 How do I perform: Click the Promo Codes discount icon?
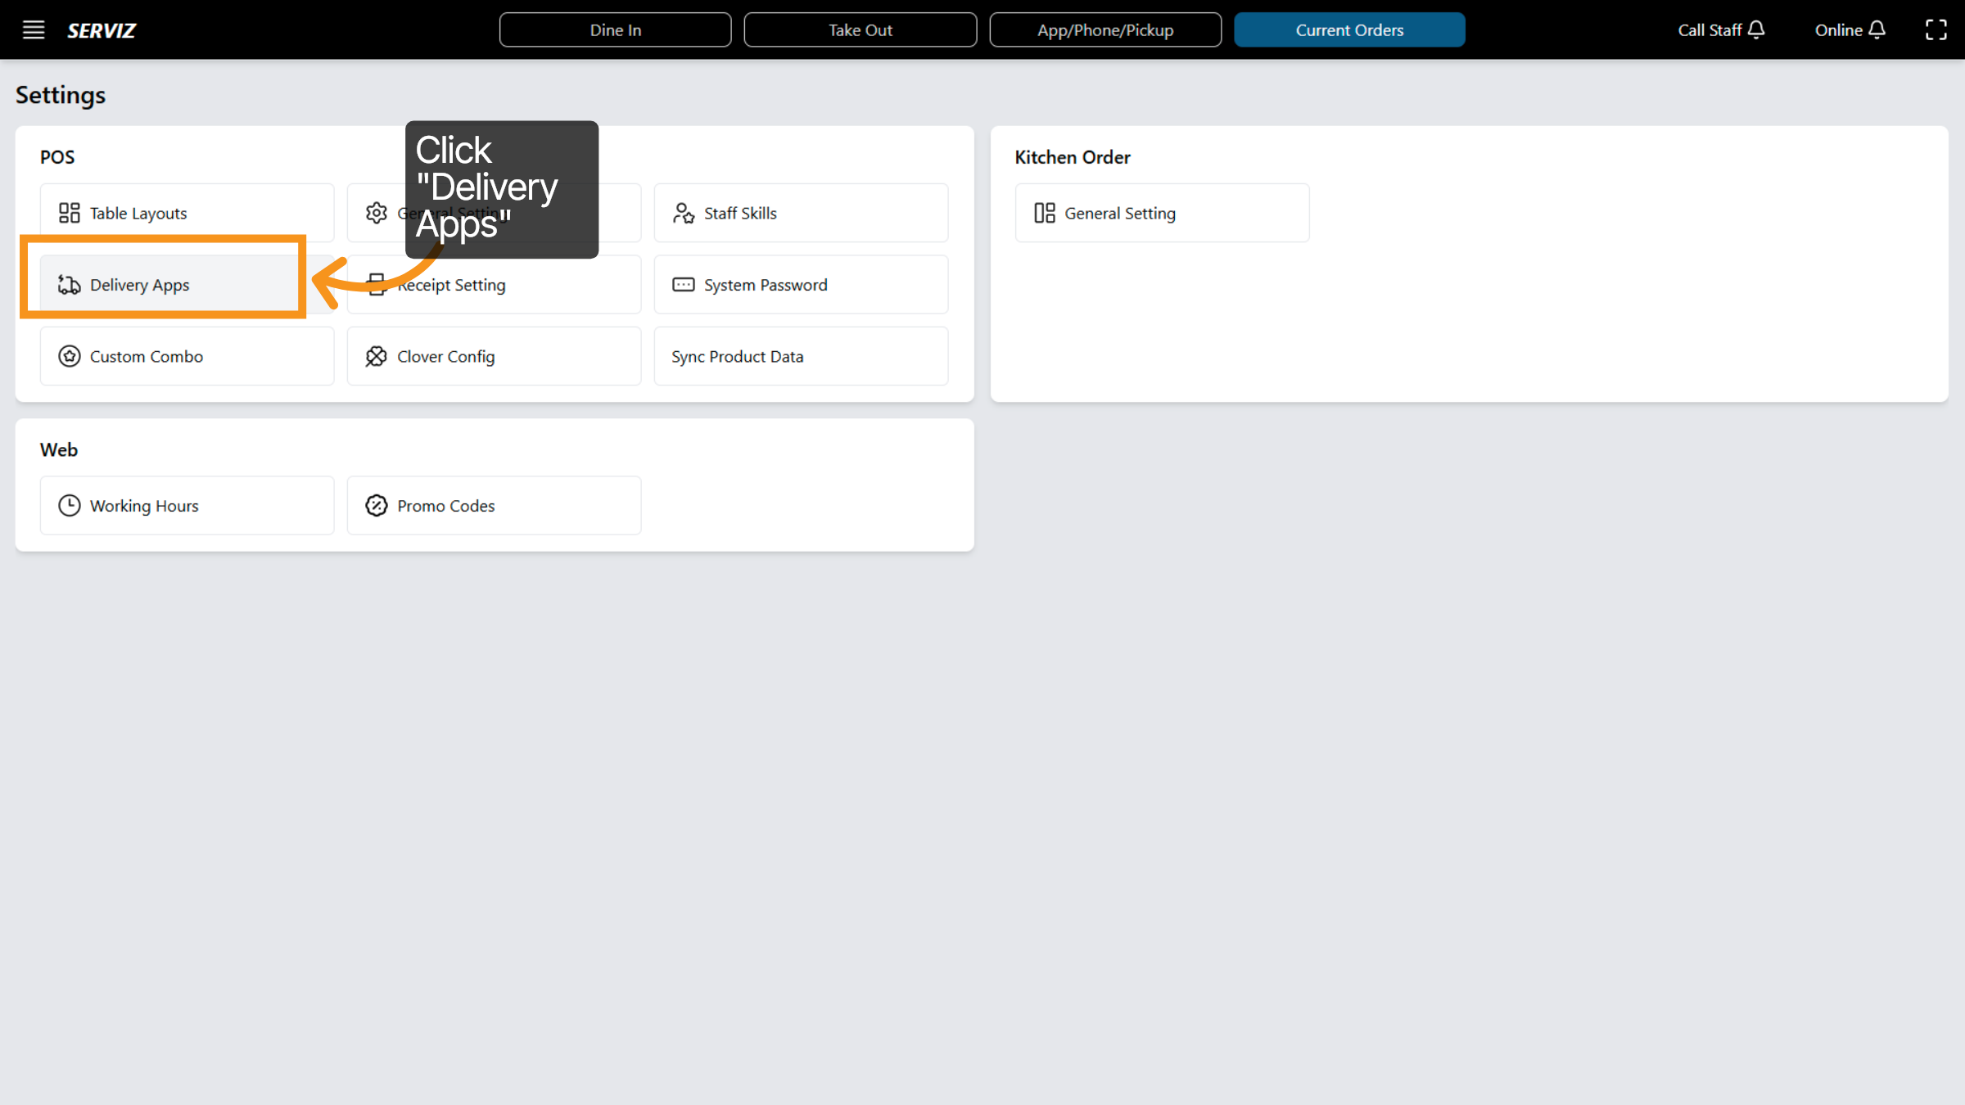point(377,505)
